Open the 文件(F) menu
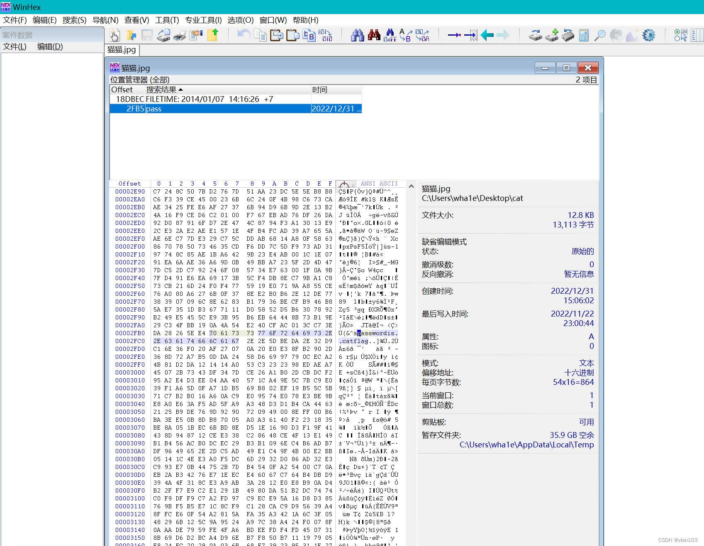Image resolution: width=704 pixels, height=546 pixels. (15, 20)
